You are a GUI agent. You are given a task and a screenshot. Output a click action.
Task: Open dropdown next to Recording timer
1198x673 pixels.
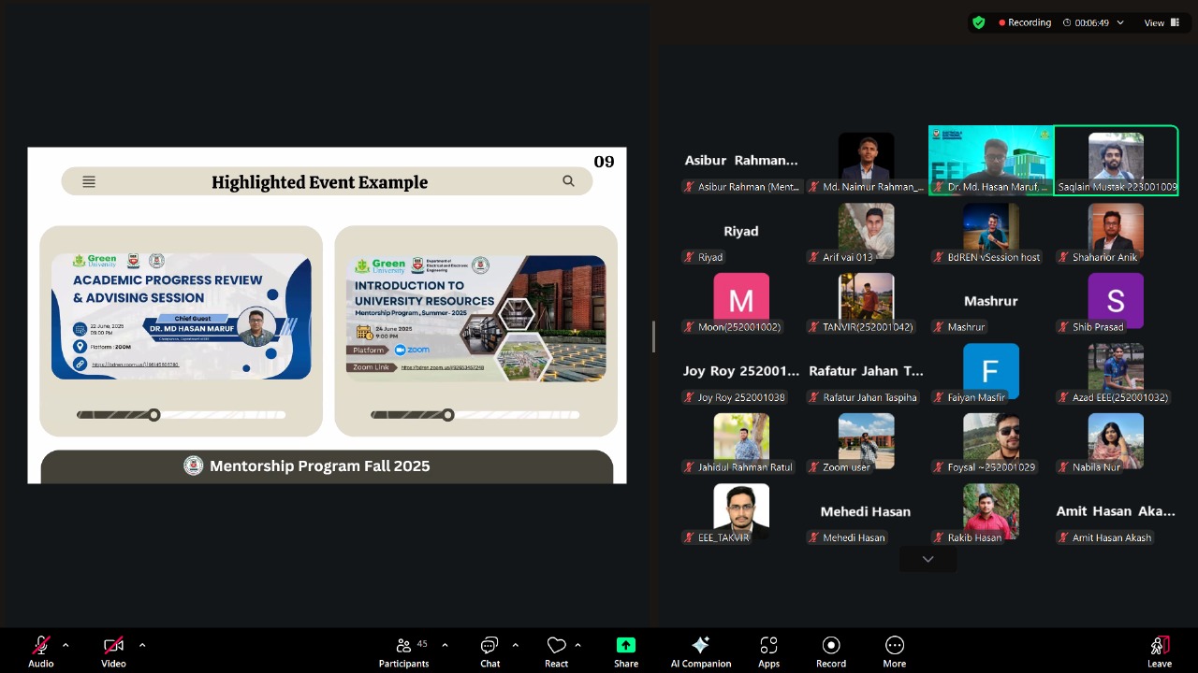point(1120,22)
